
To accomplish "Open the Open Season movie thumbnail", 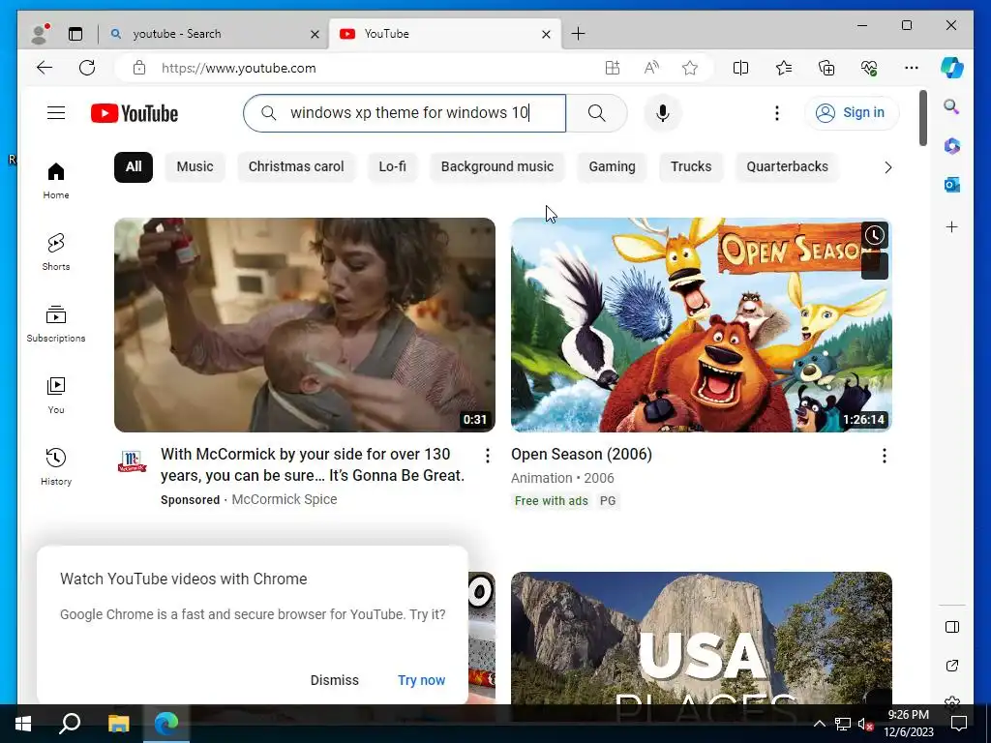I will coord(702,325).
